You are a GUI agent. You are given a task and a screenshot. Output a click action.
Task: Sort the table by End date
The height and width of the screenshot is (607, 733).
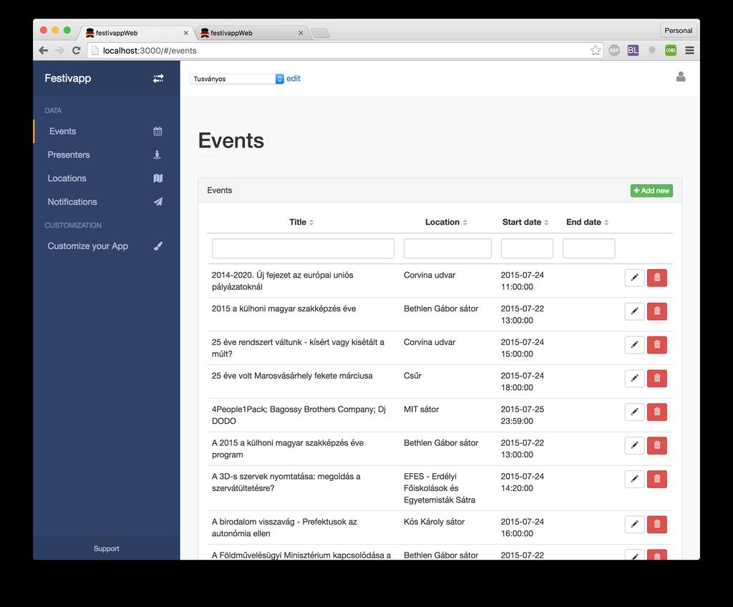tap(587, 222)
